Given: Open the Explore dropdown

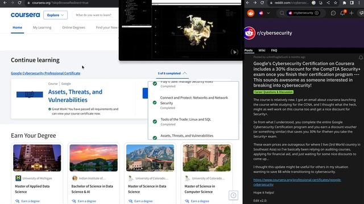Looking at the screenshot, I should 55,15.
